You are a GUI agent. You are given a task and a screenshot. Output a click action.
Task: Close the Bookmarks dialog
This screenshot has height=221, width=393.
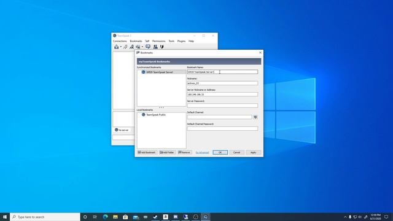(x=260, y=53)
